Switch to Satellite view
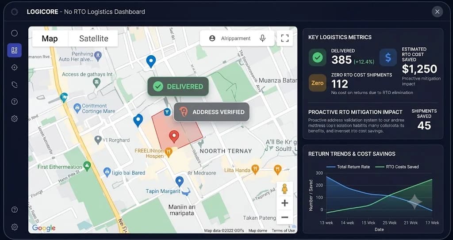 click(94, 38)
